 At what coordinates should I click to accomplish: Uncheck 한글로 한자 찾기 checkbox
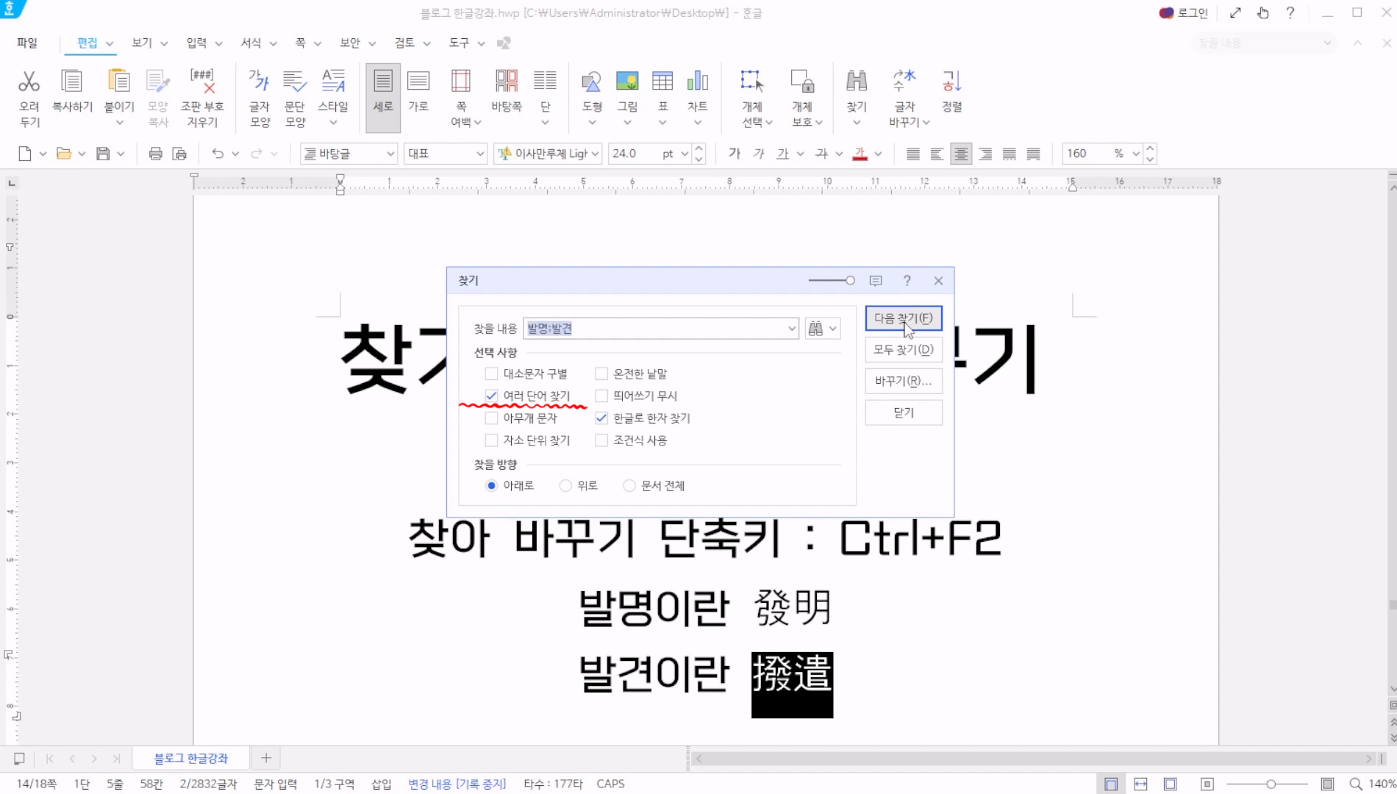click(601, 418)
